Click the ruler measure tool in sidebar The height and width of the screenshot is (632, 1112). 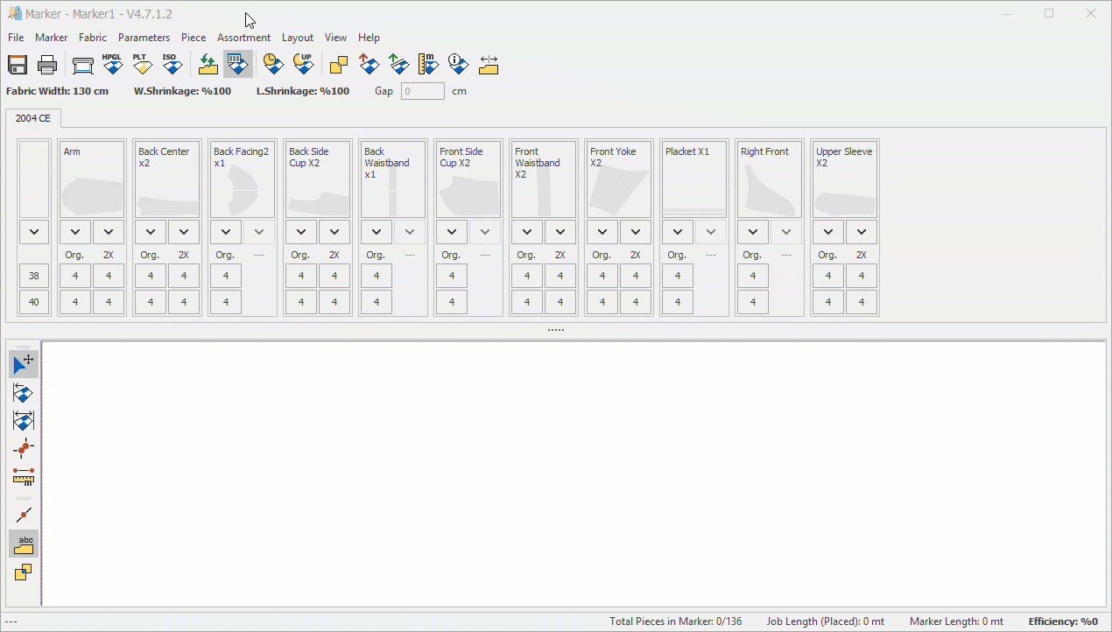point(24,476)
